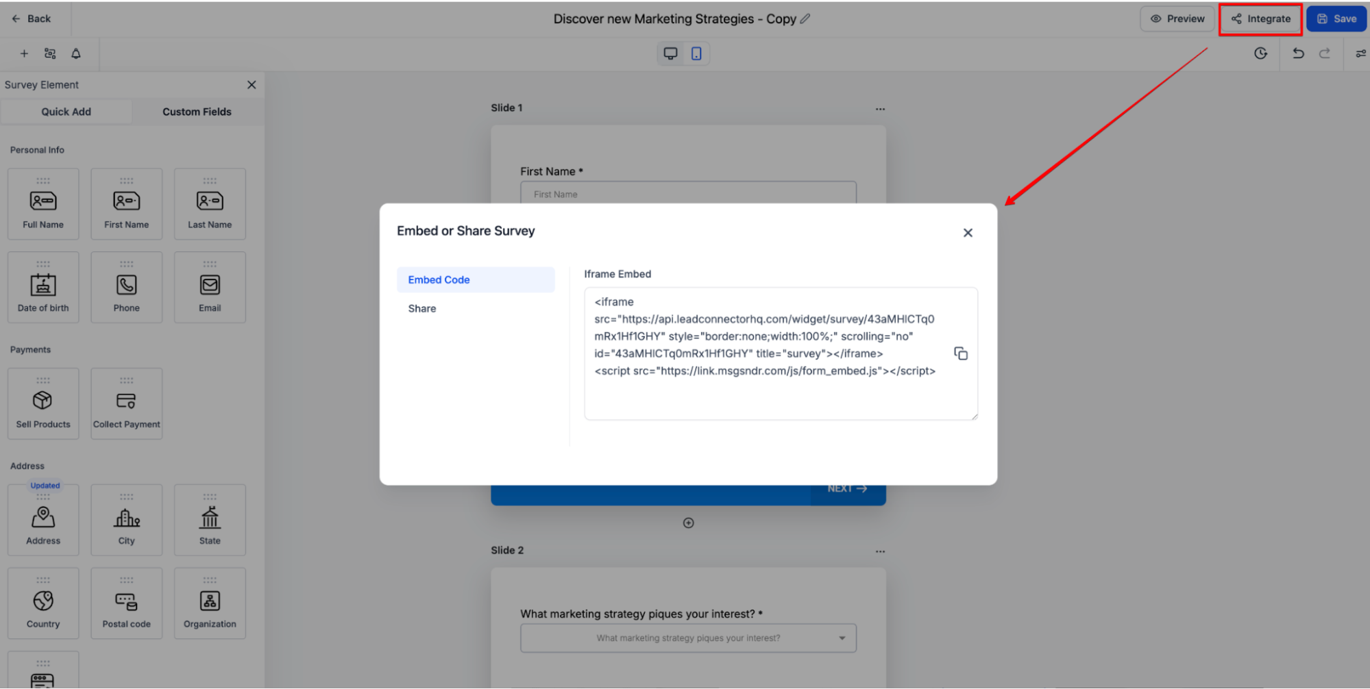Save the survey
Image resolution: width=1370 pixels, height=689 pixels.
pyautogui.click(x=1336, y=19)
